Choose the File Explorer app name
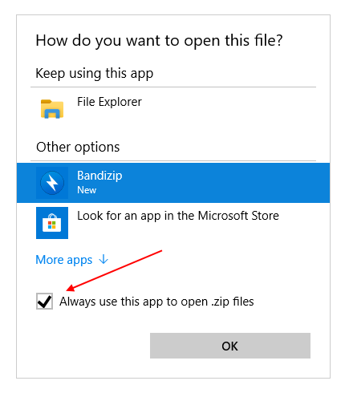 click(x=109, y=102)
